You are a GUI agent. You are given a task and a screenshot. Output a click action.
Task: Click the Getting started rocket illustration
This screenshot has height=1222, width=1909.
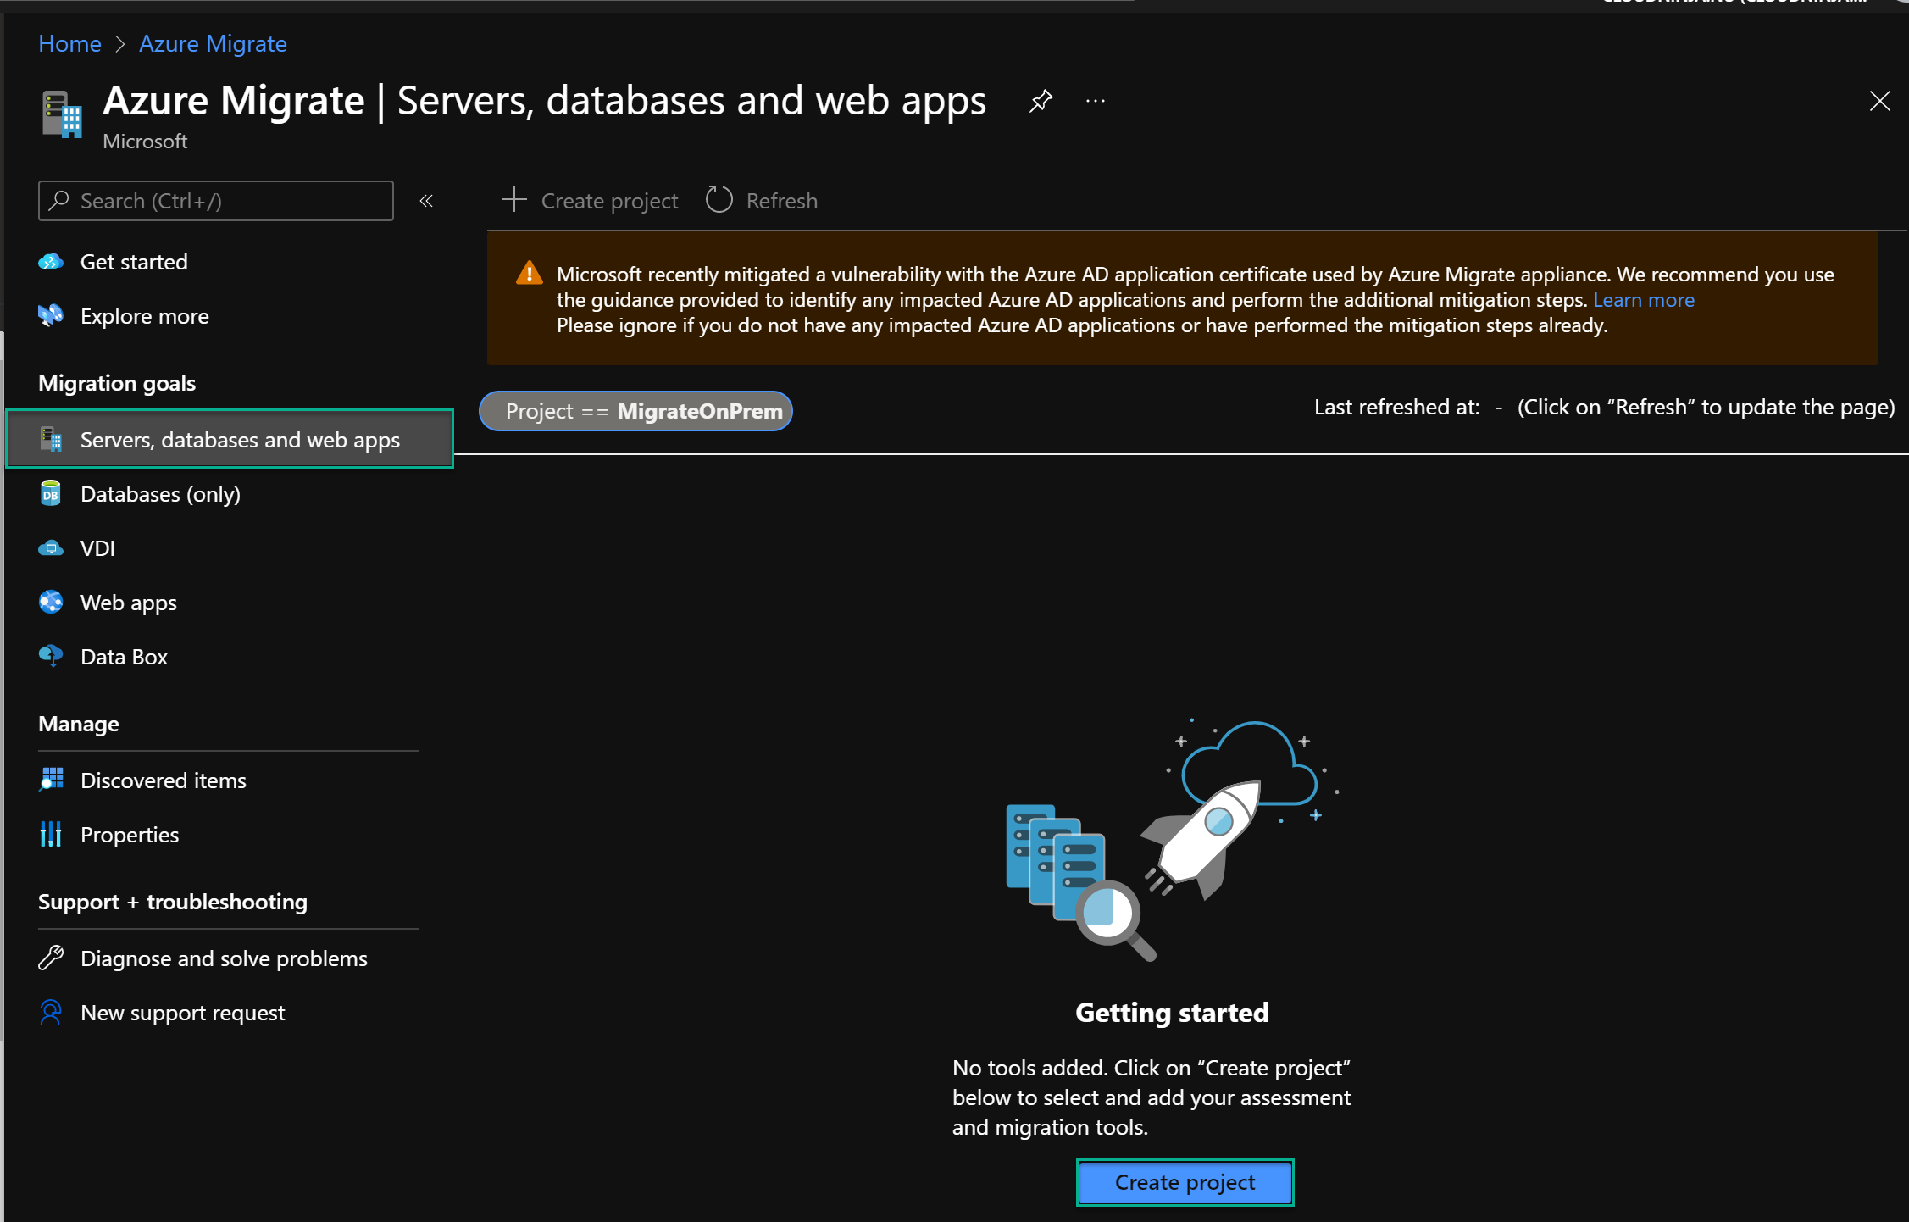tap(1172, 841)
